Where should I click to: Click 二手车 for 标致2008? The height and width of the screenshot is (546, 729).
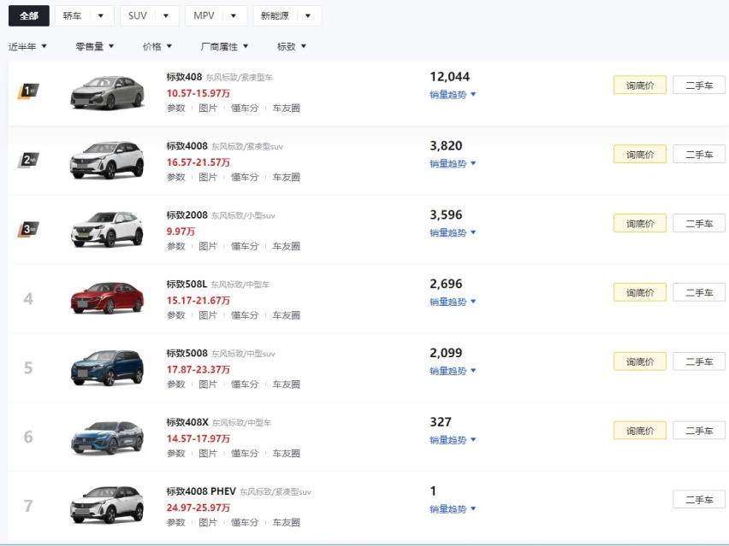[699, 223]
